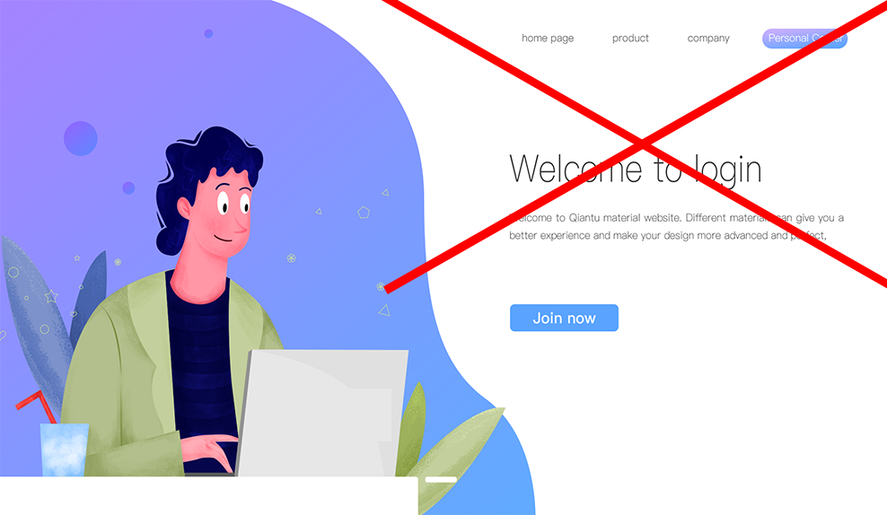Select the Qiantu material website description text

click(676, 226)
